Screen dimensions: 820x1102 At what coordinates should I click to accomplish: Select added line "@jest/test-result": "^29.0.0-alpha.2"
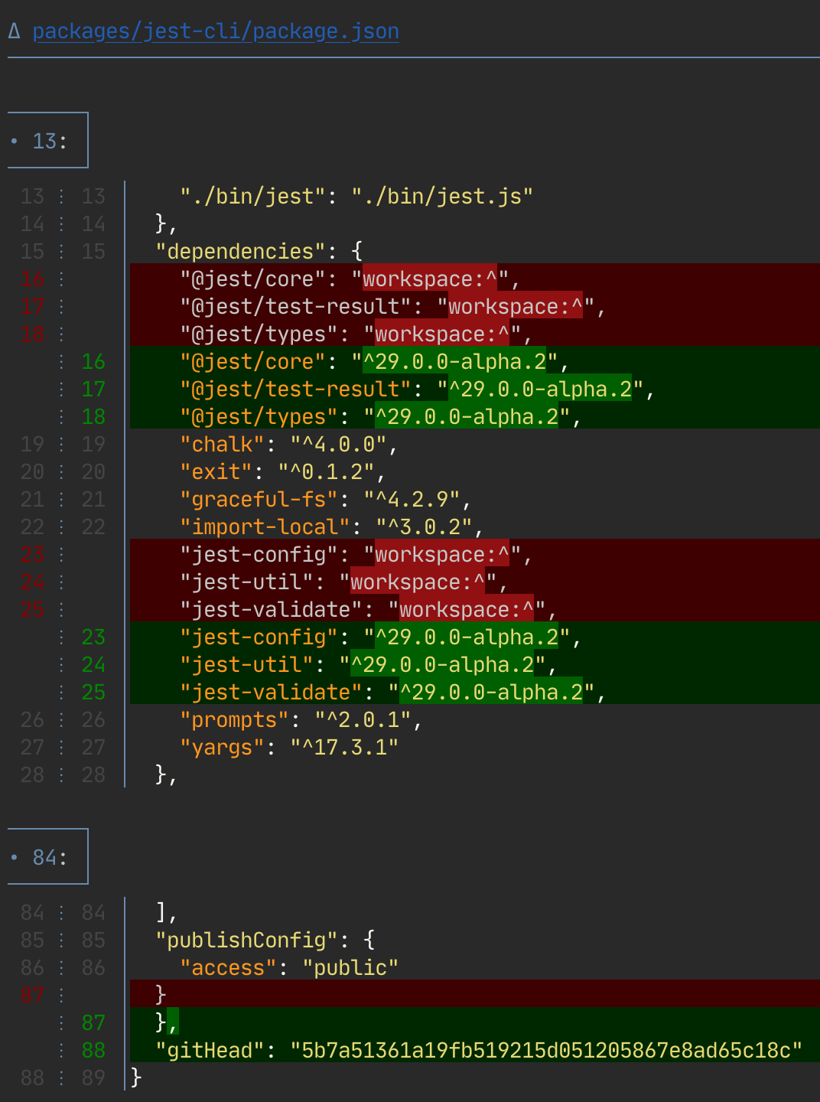coord(475,389)
